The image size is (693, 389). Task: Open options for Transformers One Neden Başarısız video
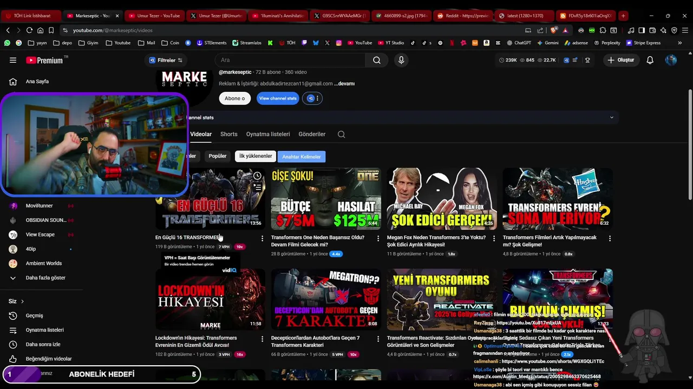(x=378, y=238)
